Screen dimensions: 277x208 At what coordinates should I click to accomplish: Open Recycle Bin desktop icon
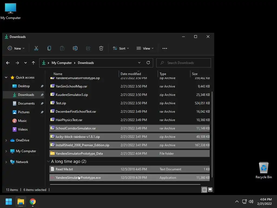click(263, 170)
